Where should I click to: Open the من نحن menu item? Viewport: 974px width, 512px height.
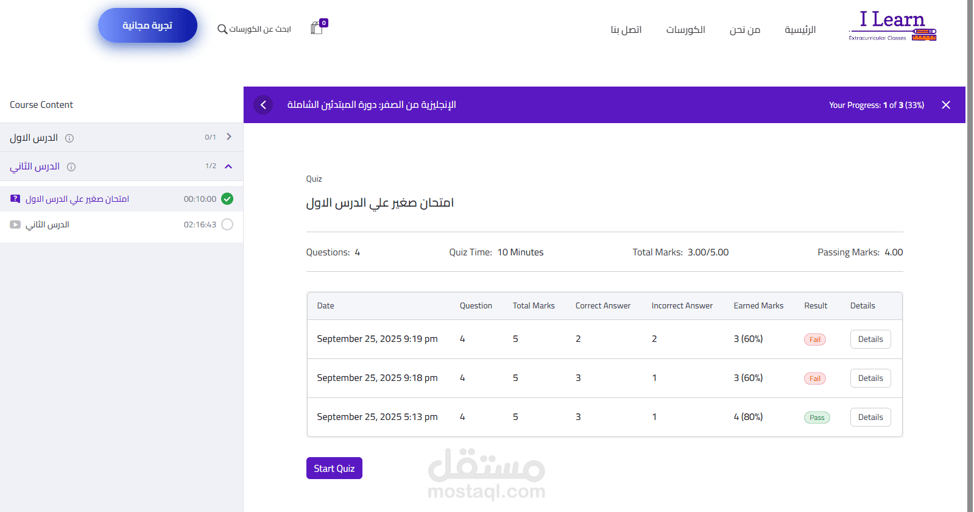click(745, 30)
